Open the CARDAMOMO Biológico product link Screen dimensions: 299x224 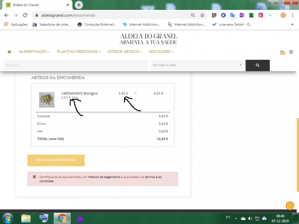[79, 93]
